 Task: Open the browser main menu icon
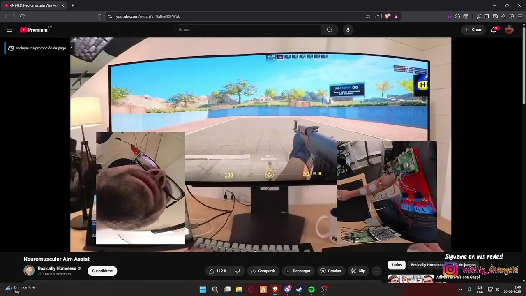click(520, 16)
